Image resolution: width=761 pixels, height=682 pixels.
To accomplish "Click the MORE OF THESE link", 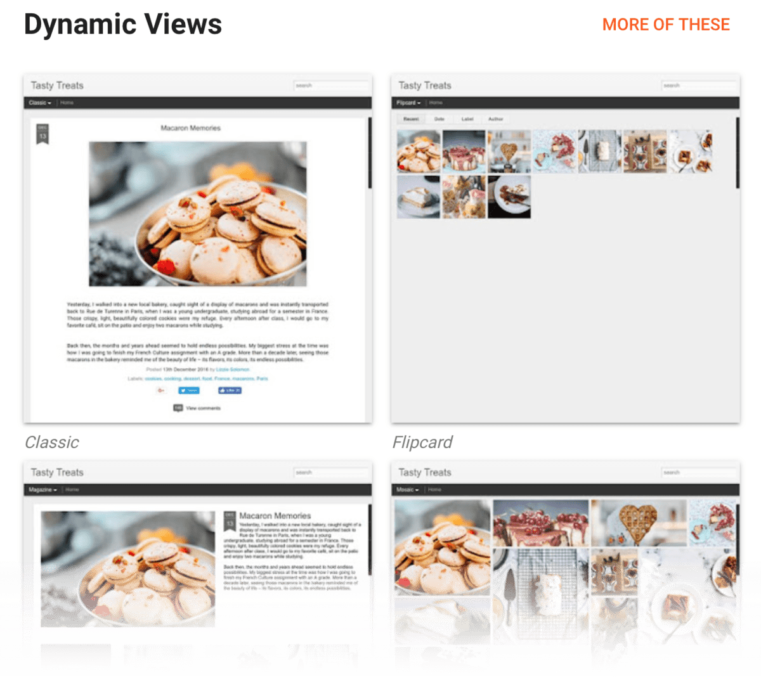I will pos(665,25).
